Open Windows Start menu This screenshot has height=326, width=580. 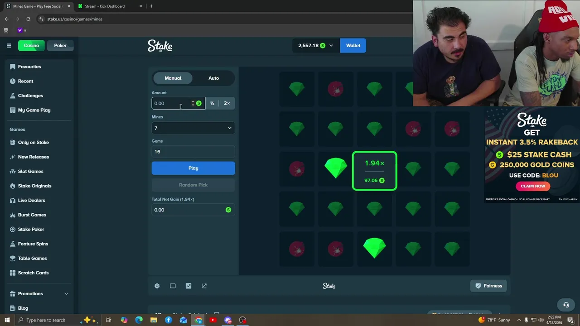(6, 320)
